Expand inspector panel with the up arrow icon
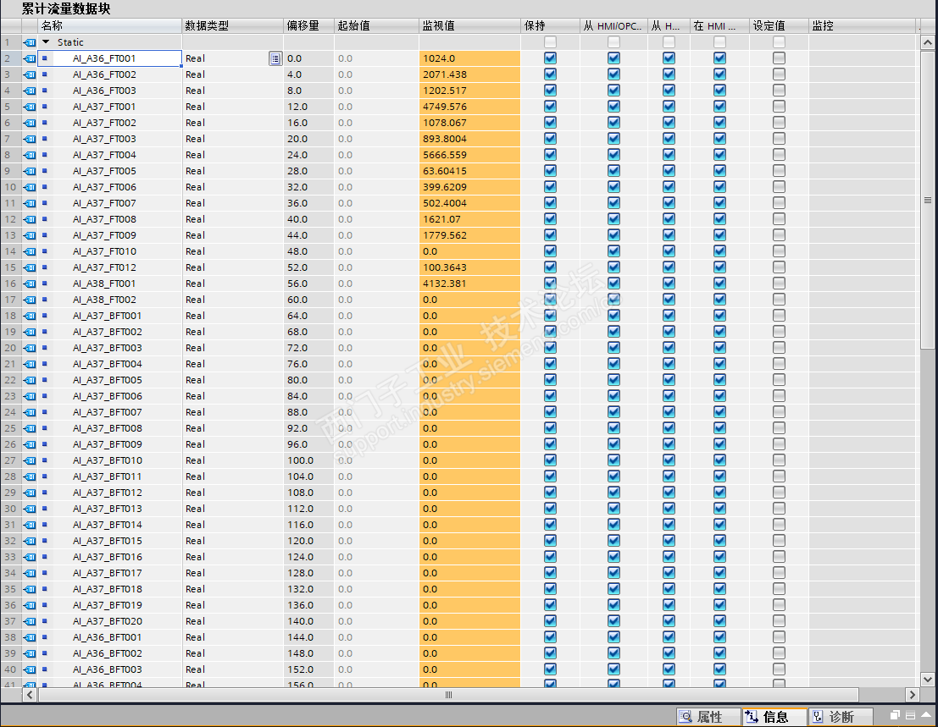The image size is (938, 727). coord(925,715)
